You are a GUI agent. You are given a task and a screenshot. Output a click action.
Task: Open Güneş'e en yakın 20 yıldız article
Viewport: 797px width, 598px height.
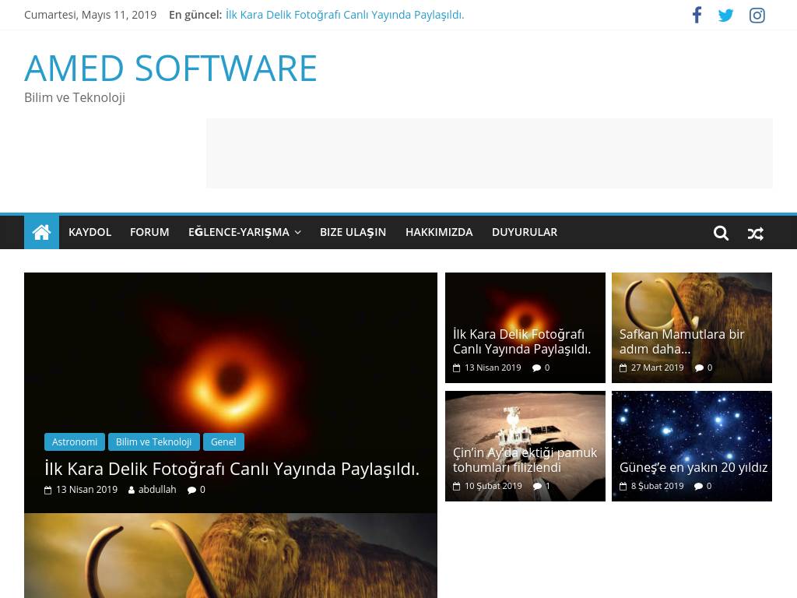(693, 467)
